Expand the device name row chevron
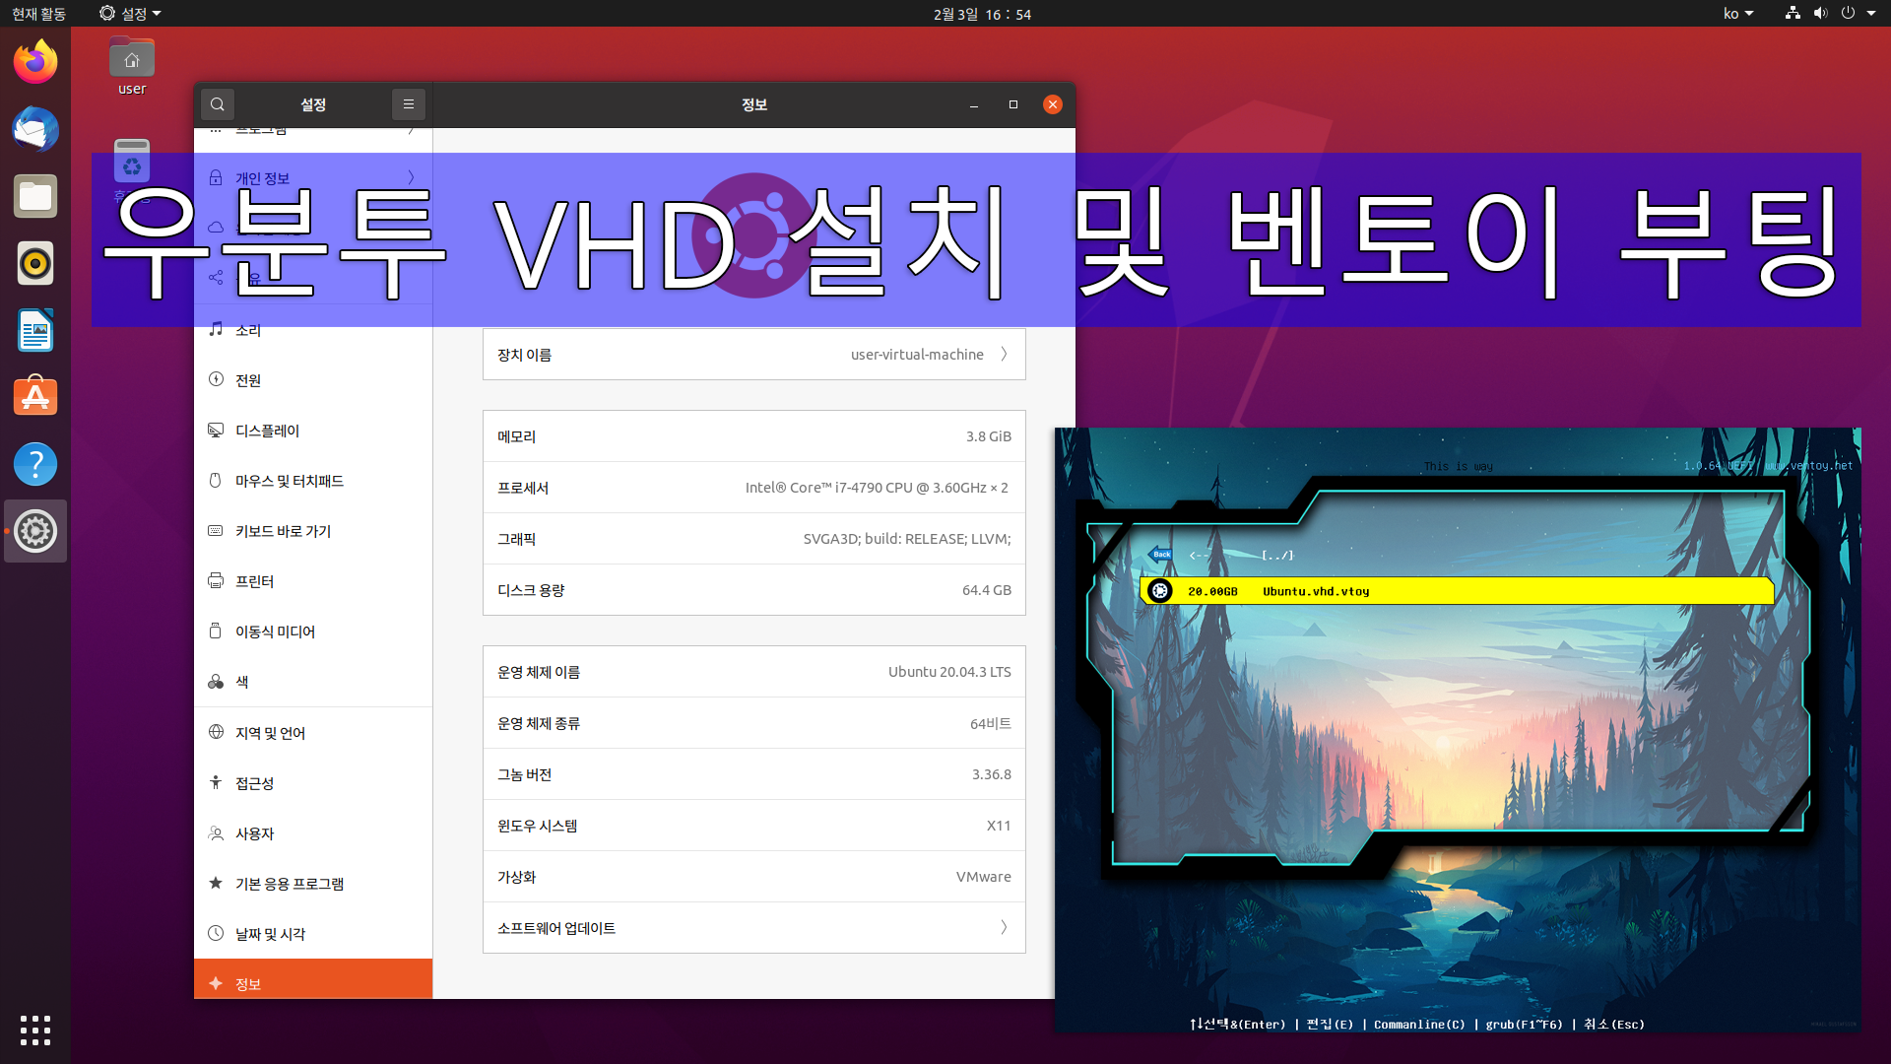 click(1004, 355)
